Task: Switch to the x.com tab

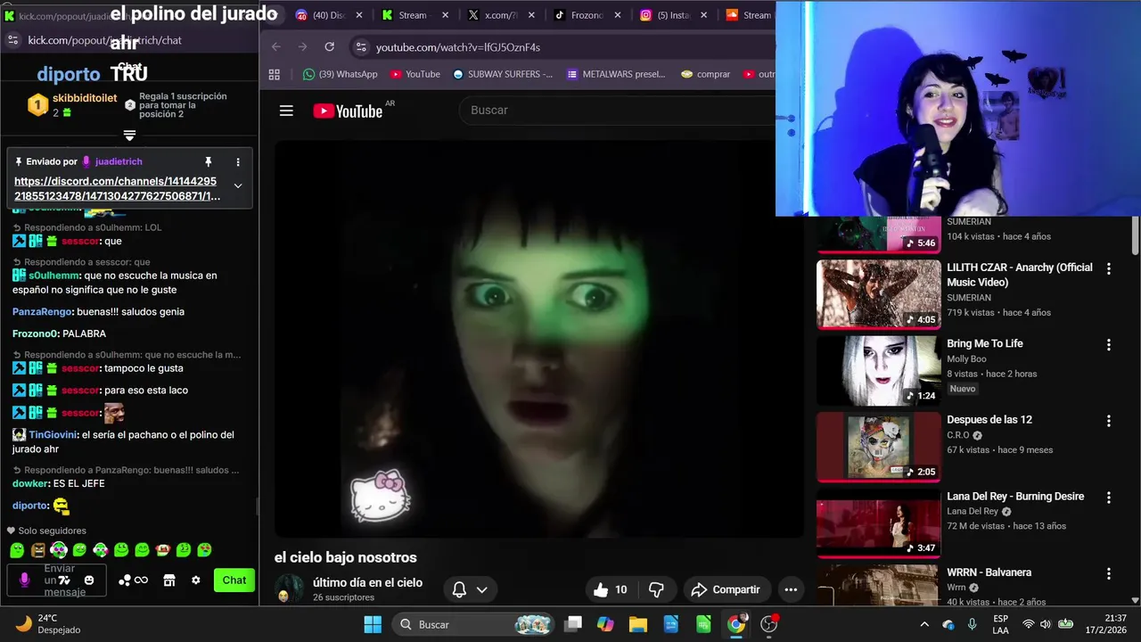Action: point(501,15)
